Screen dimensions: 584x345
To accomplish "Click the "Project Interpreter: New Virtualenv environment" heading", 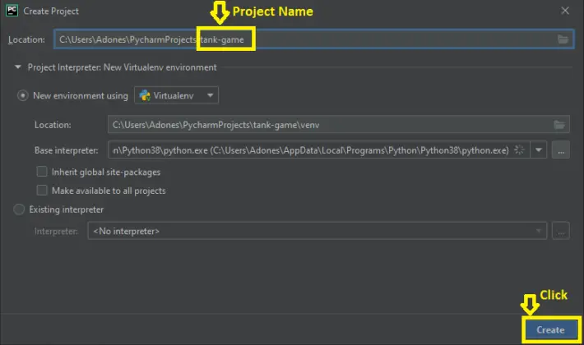I will (123, 67).
